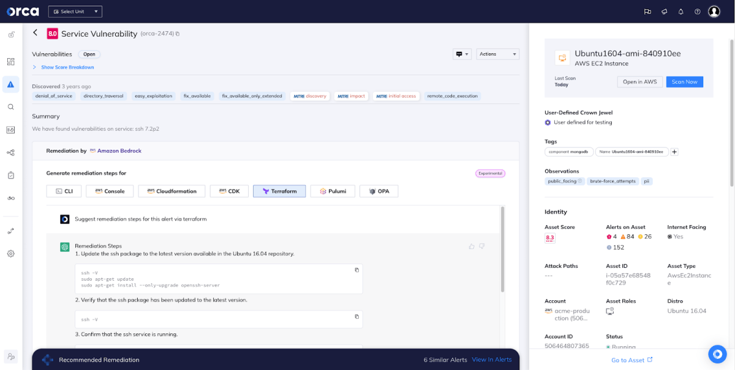Click the bottom sidebar user icon
735x370 pixels.
[x=10, y=356]
